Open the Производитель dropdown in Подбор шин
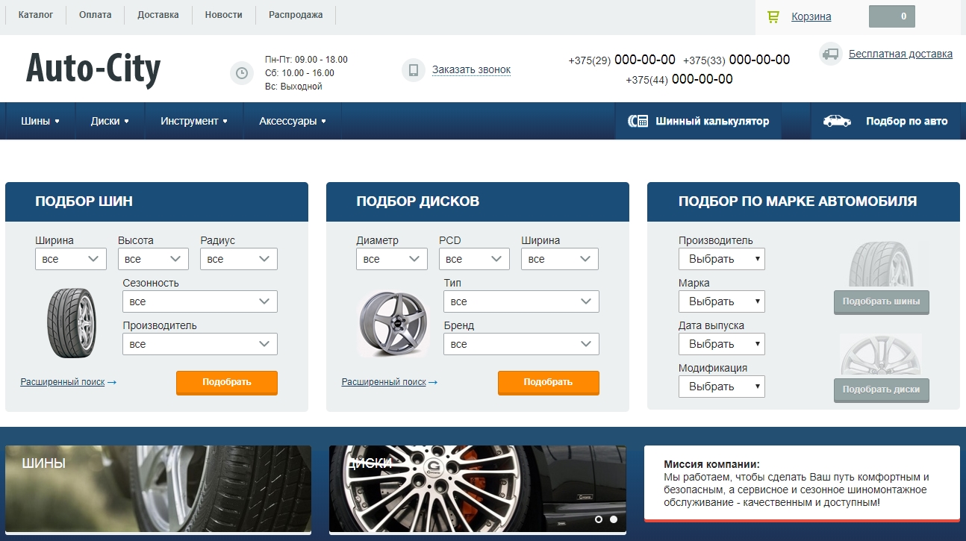 [x=200, y=344]
